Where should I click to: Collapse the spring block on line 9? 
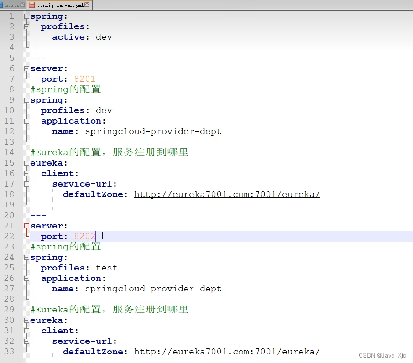[x=26, y=100]
